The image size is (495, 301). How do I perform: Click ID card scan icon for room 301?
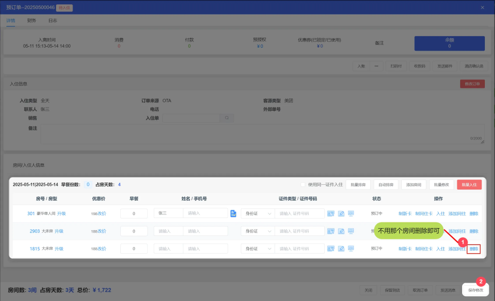click(x=331, y=213)
